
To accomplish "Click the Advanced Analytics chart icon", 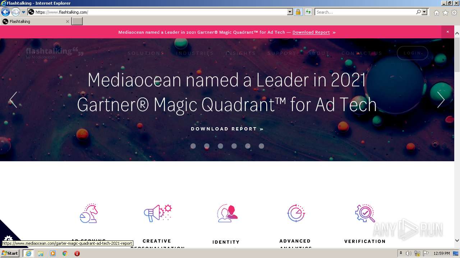I will click(296, 213).
